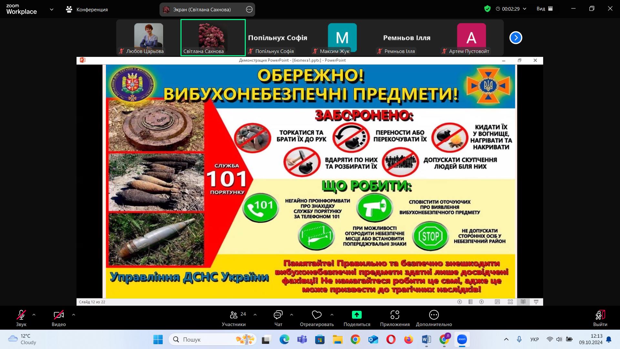The width and height of the screenshot is (620, 349).
Task: Expand the arrow next to the Участники count
Action: click(255, 315)
